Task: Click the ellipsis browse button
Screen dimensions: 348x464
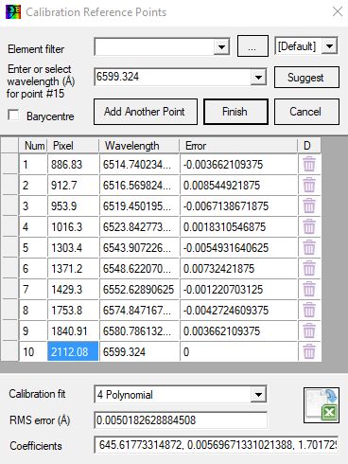Action: click(252, 46)
